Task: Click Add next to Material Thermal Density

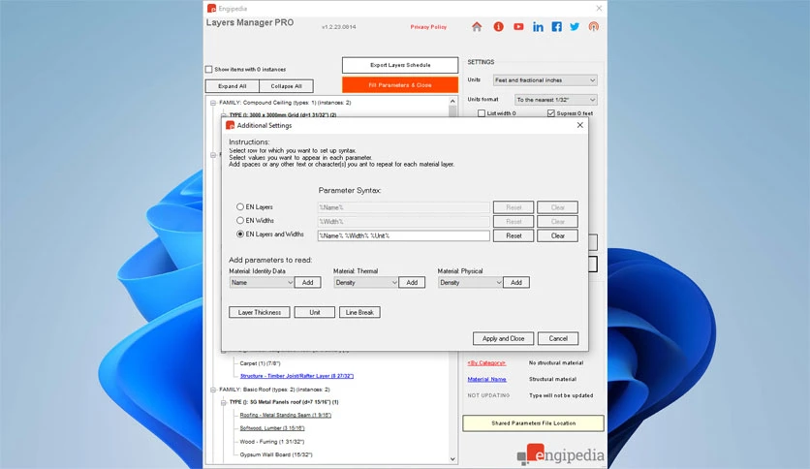Action: pyautogui.click(x=412, y=283)
